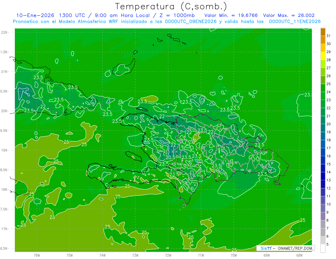
Task: Select the date text "10-Ene-2026"
Action: click(35, 16)
